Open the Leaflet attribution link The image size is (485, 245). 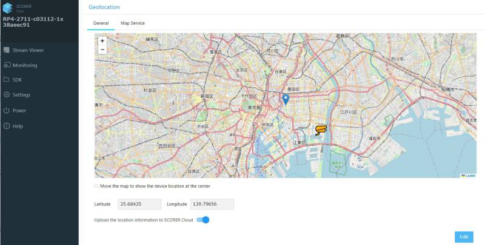tap(470, 175)
